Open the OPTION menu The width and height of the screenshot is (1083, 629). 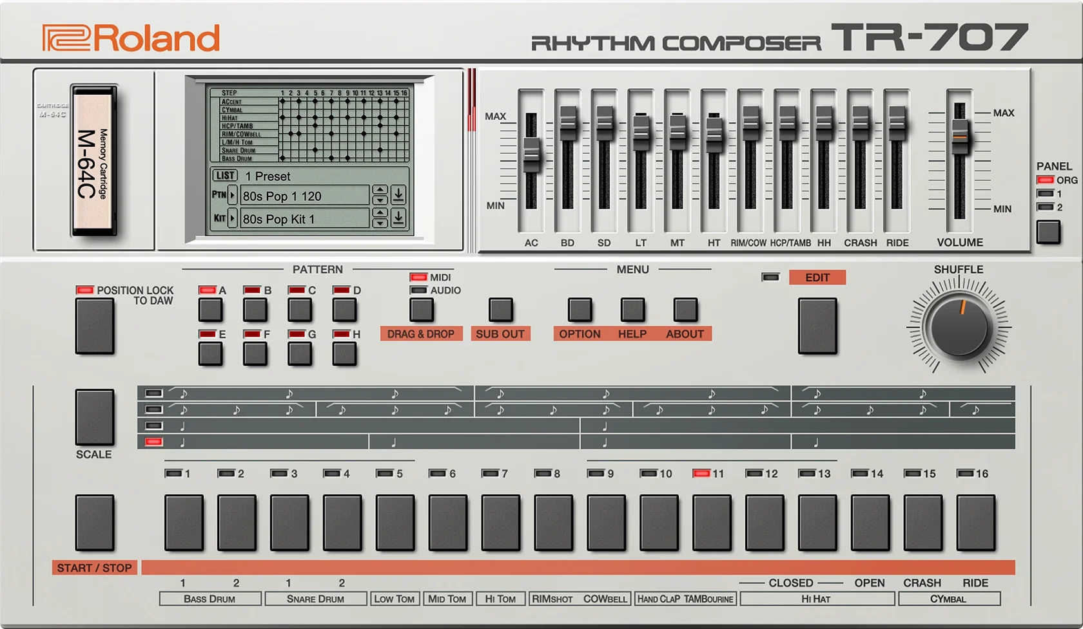point(580,310)
